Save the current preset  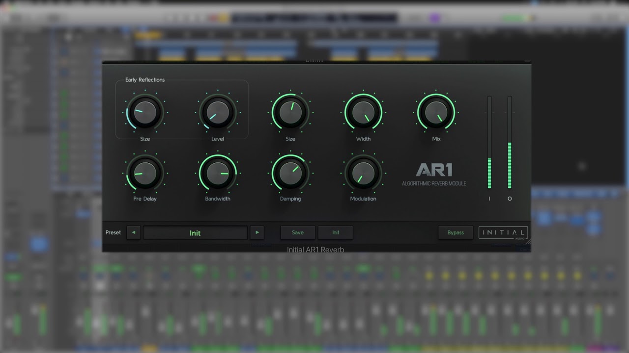click(298, 233)
